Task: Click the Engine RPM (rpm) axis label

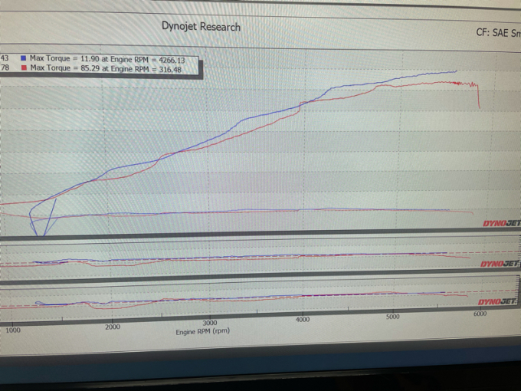Action: click(x=203, y=331)
